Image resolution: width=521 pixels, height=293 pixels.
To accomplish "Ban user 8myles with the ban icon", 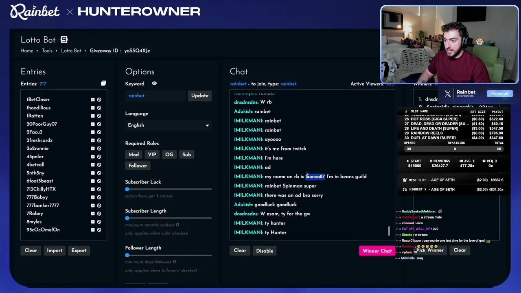I will coord(99,222).
